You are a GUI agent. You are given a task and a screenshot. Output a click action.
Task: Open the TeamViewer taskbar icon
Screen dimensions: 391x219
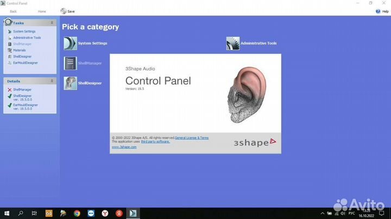pyautogui.click(x=91, y=213)
